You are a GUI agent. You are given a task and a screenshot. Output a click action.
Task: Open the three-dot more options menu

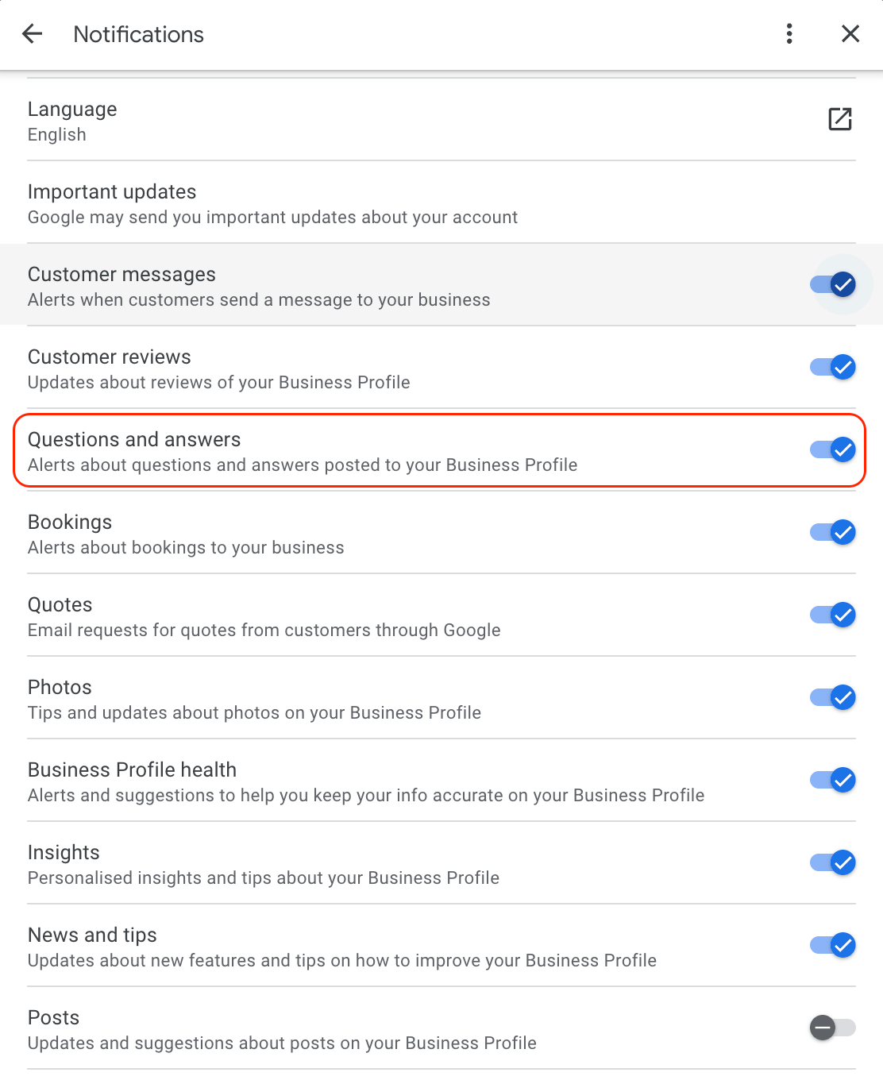pyautogui.click(x=789, y=34)
